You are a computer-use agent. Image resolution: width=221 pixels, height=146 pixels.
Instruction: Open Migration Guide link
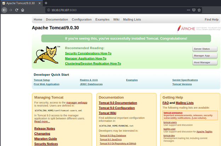(46, 139)
